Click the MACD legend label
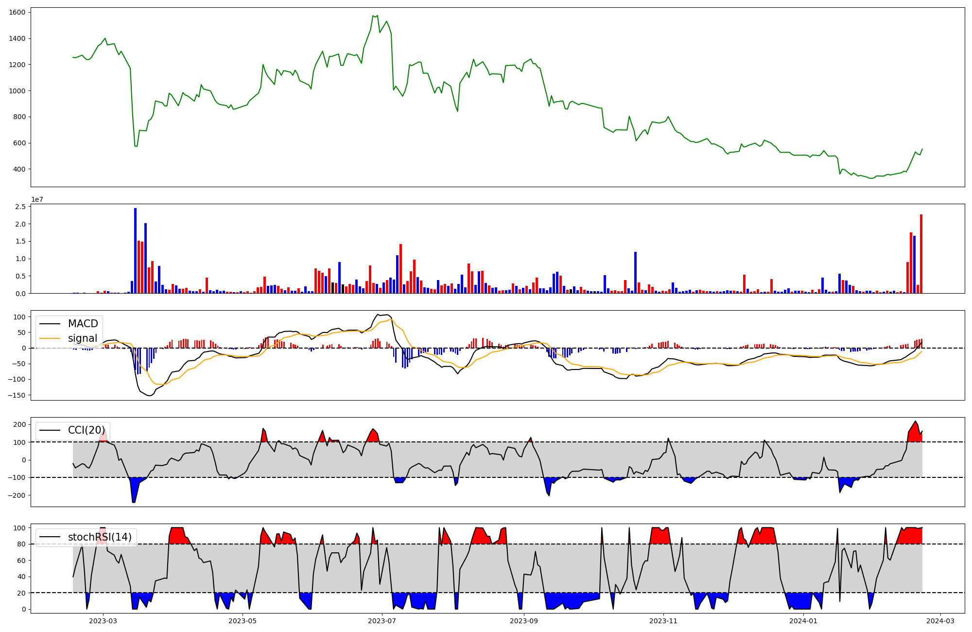Viewport: 972px width, 632px height. coord(83,324)
